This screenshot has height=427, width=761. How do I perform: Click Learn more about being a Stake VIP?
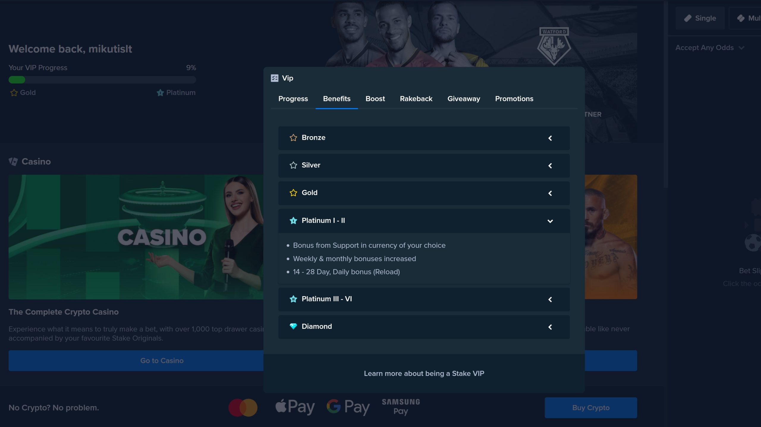click(424, 373)
